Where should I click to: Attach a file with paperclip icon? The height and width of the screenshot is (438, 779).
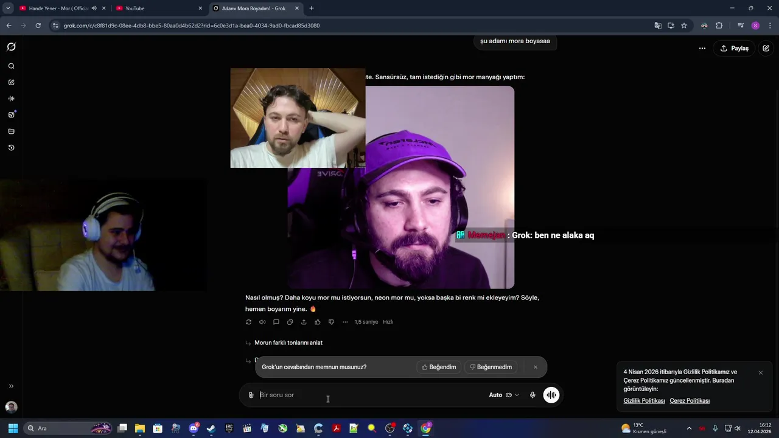[251, 395]
